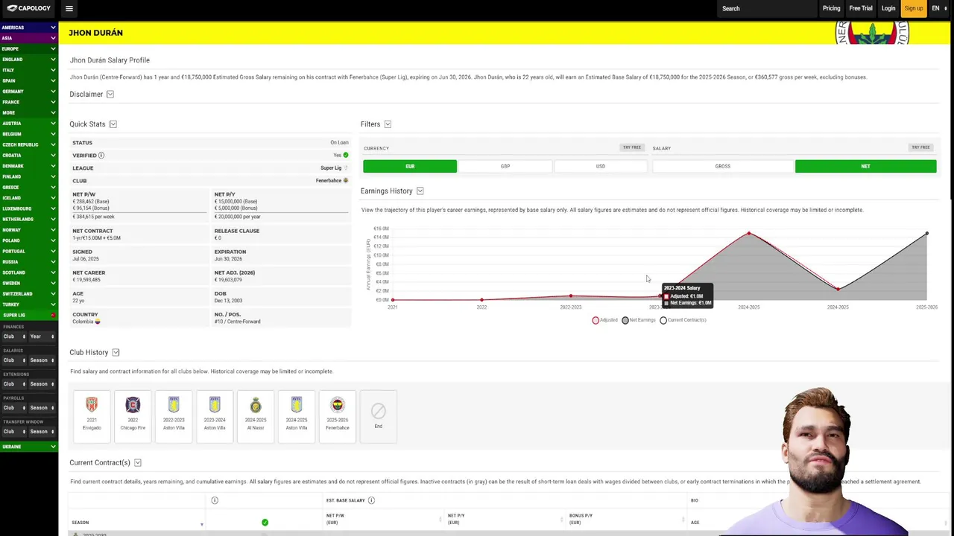The height and width of the screenshot is (536, 954).
Task: Open the Transfer Window Season dropdown
Action: click(x=42, y=432)
